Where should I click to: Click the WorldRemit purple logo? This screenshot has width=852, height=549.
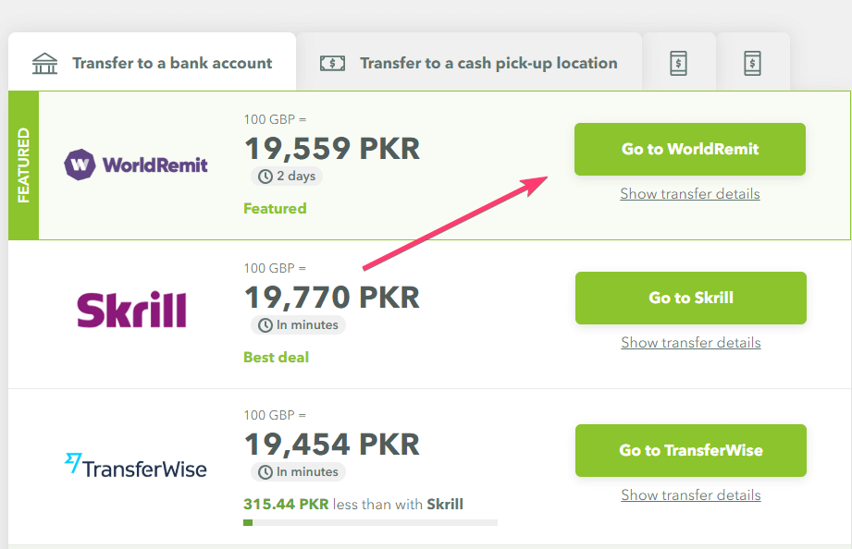[135, 164]
